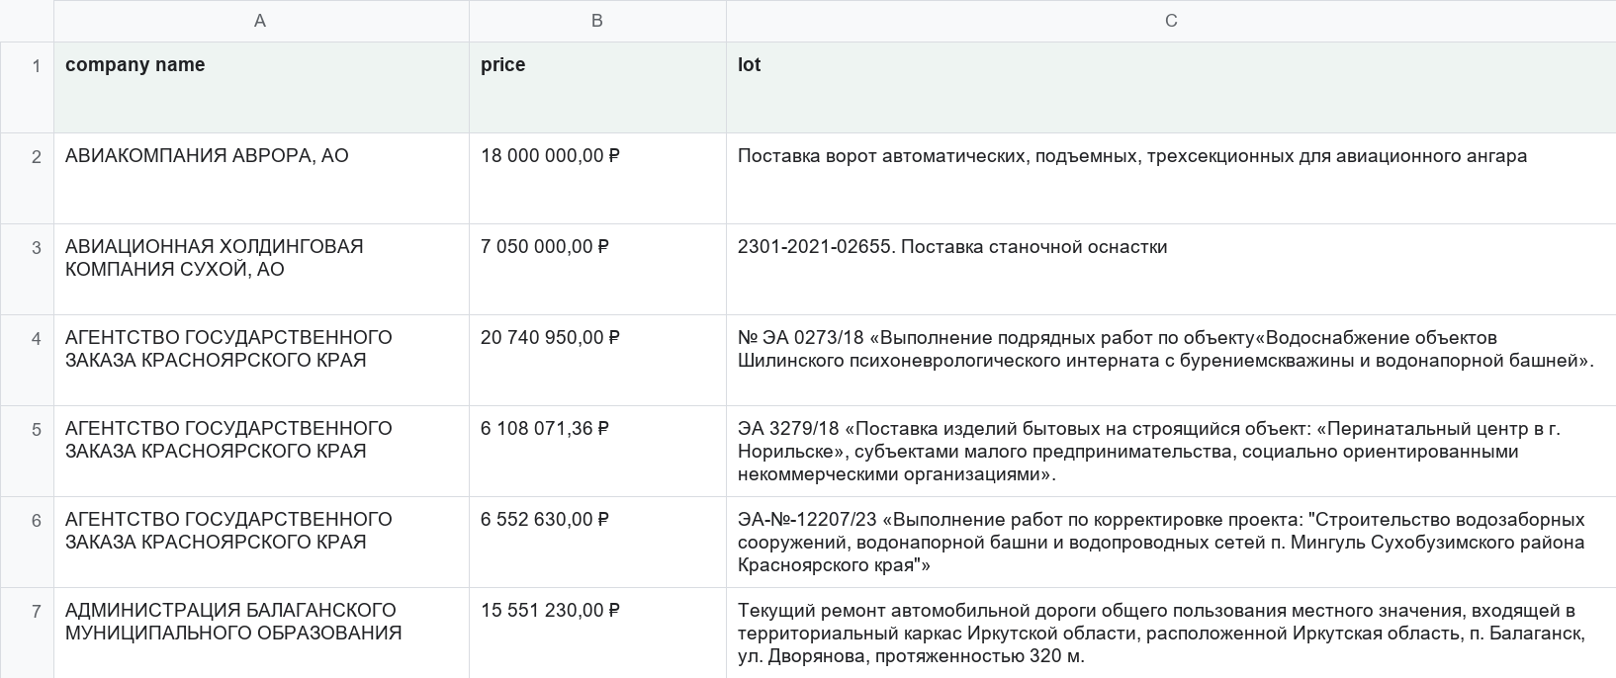
Task: Select row 3 header
Action: coord(27,269)
